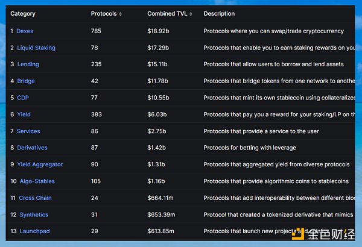
Task: Go to the Bridge category
Action: click(x=26, y=81)
